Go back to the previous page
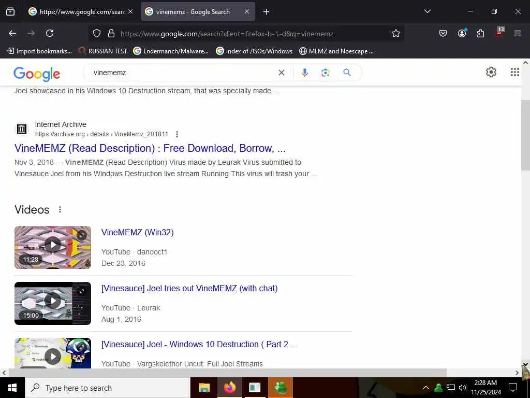Viewport: 530px width, 398px height. (x=12, y=33)
